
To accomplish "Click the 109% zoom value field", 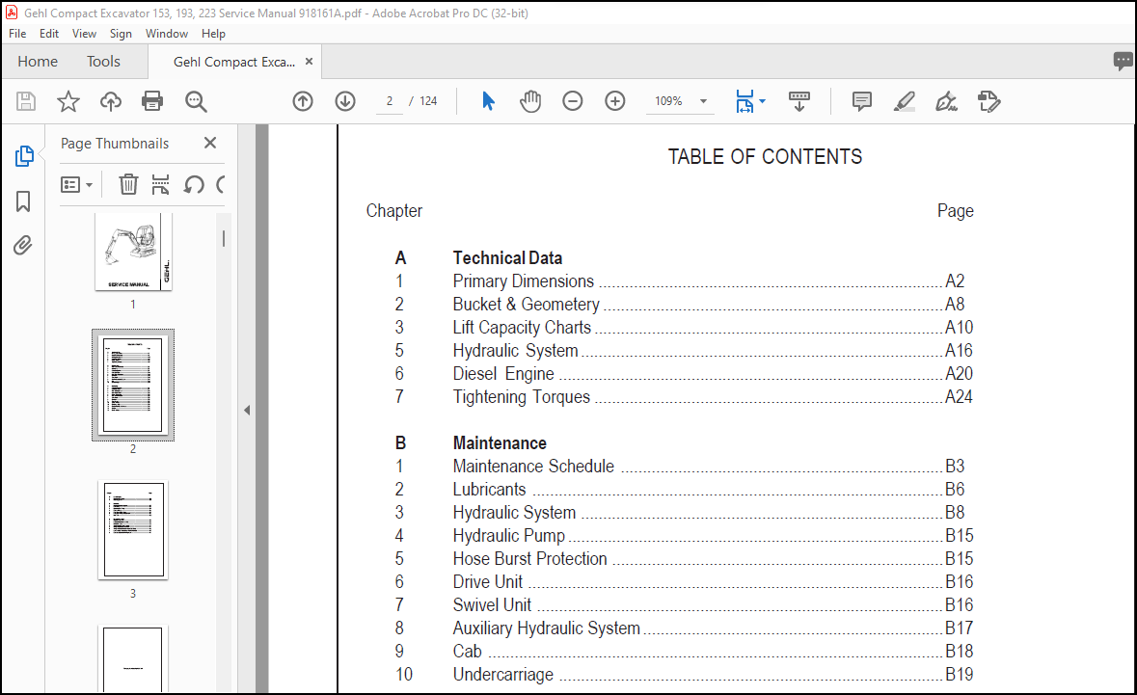I will [668, 101].
